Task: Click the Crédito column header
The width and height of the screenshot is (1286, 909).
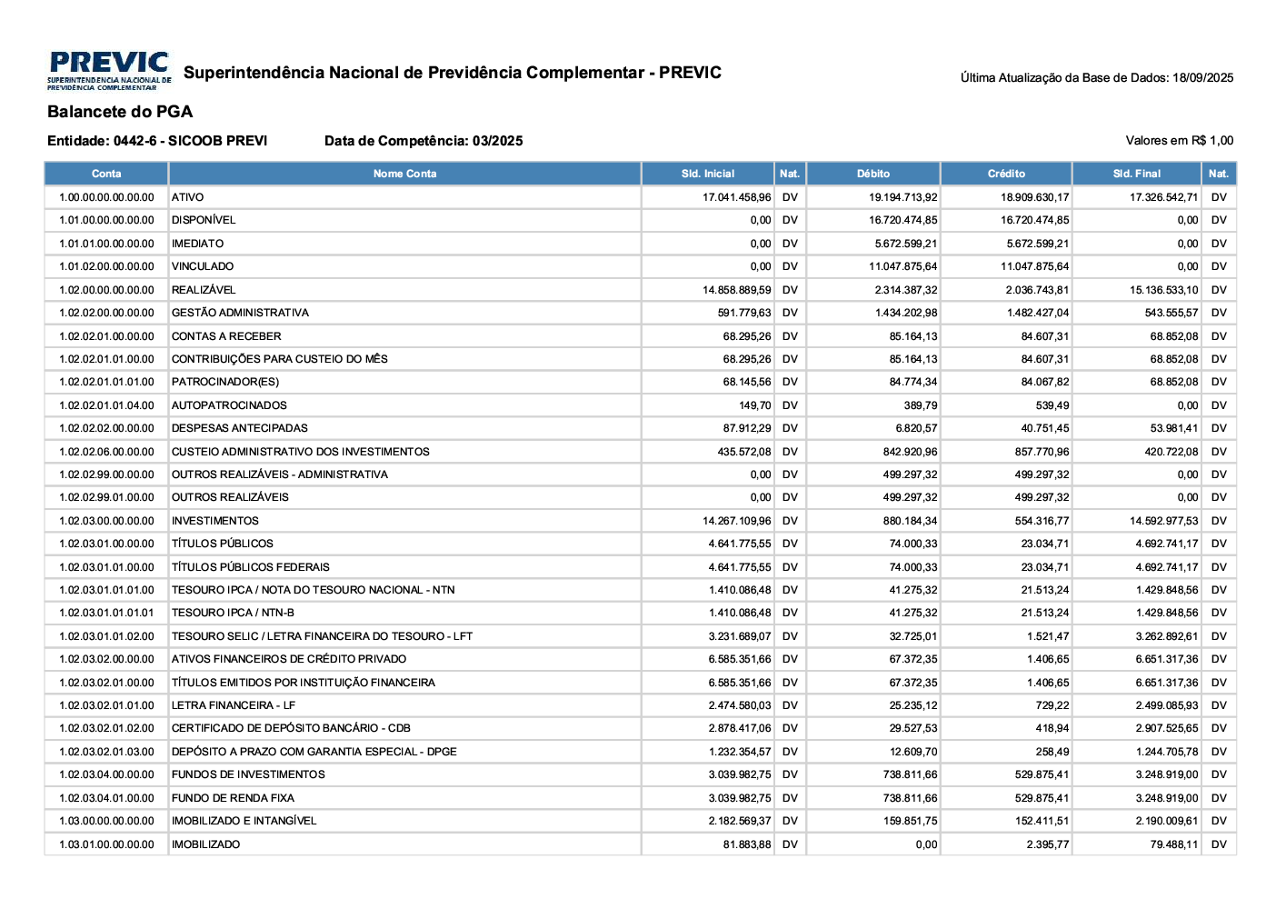Action: click(x=1006, y=174)
